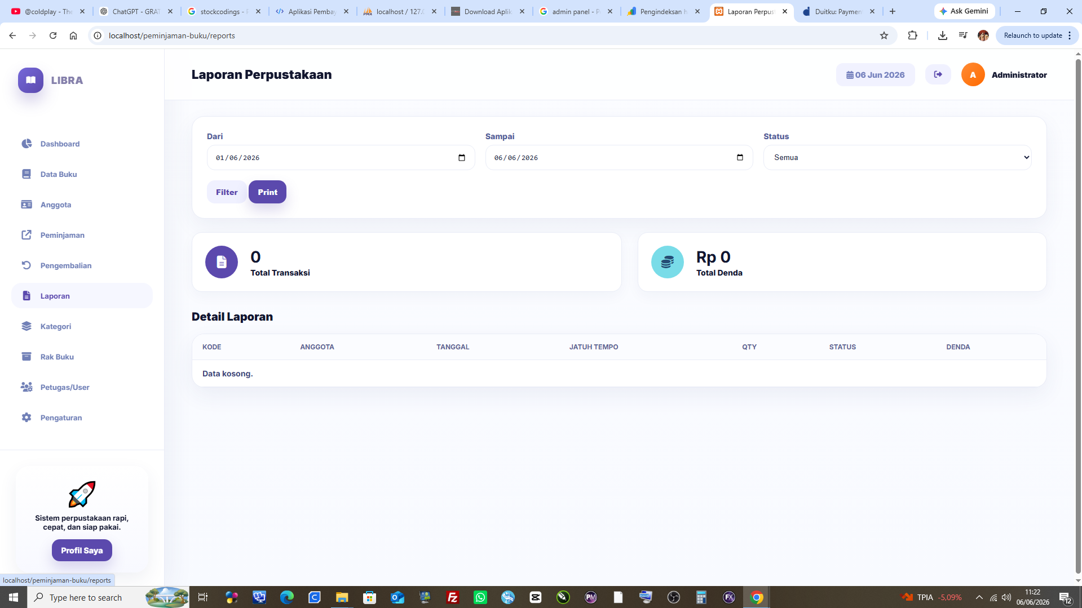Open File Explorer from the taskbar
Viewport: 1082px width, 608px height.
click(342, 597)
